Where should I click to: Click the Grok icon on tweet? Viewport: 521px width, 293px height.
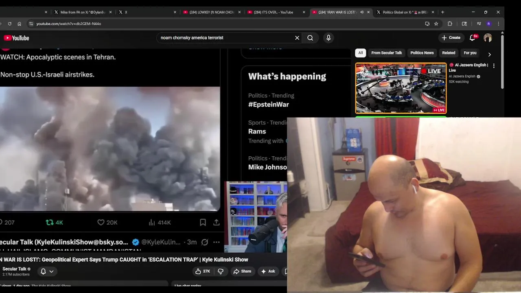point(205,242)
